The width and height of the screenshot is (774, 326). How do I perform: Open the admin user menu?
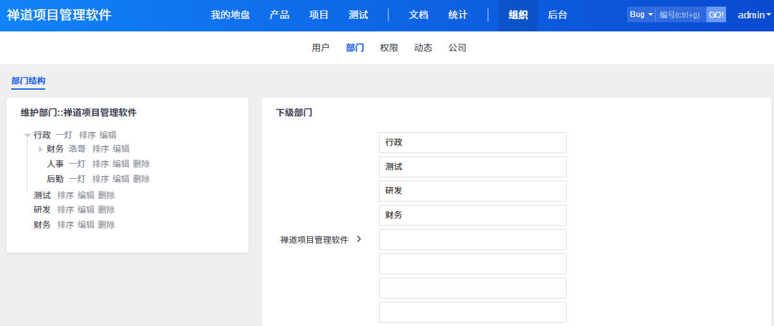tap(754, 15)
